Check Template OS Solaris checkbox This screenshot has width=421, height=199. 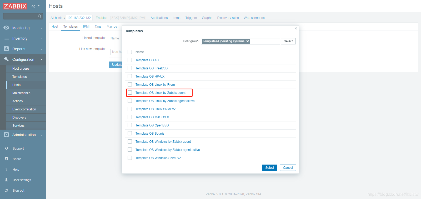tap(130, 133)
